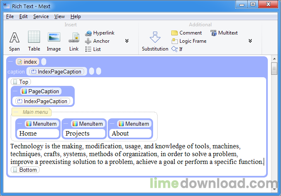Screen dimensions: 281x196
Task: Open the File menu
Action: pyautogui.click(x=10, y=16)
